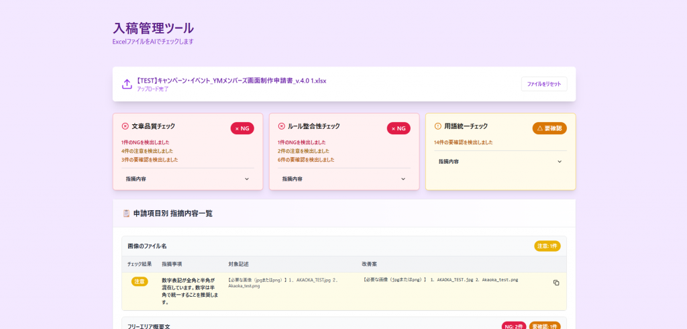Click the ExcelファイルをAIでチェックします subtitle
The height and width of the screenshot is (329, 687).
(x=153, y=42)
